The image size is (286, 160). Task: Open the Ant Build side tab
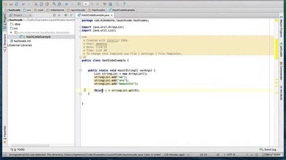click(x=281, y=93)
